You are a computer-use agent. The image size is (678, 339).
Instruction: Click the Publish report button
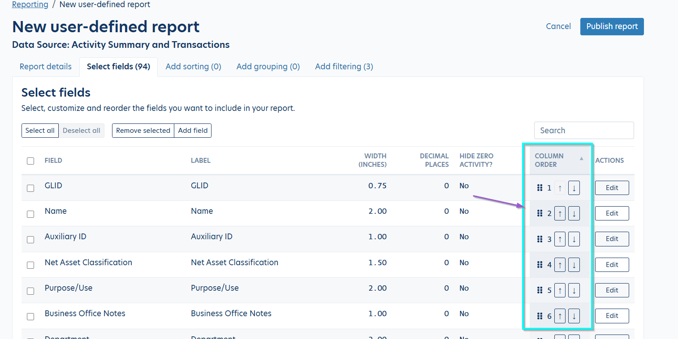612,26
